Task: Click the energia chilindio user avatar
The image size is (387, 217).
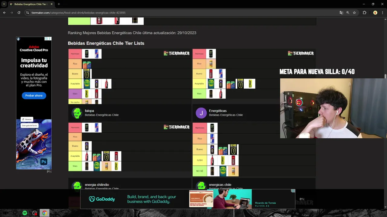Action: pos(77,186)
